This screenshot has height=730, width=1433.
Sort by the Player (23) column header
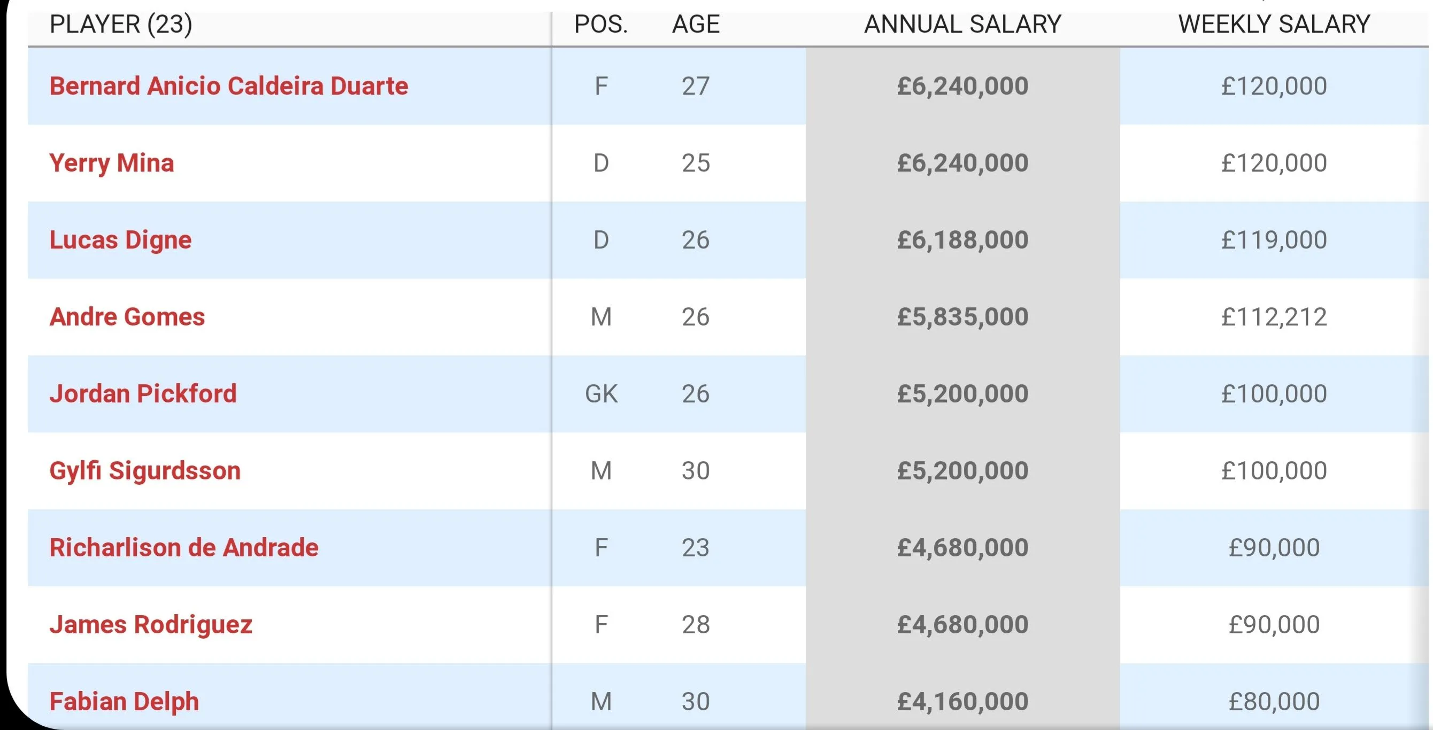(121, 25)
